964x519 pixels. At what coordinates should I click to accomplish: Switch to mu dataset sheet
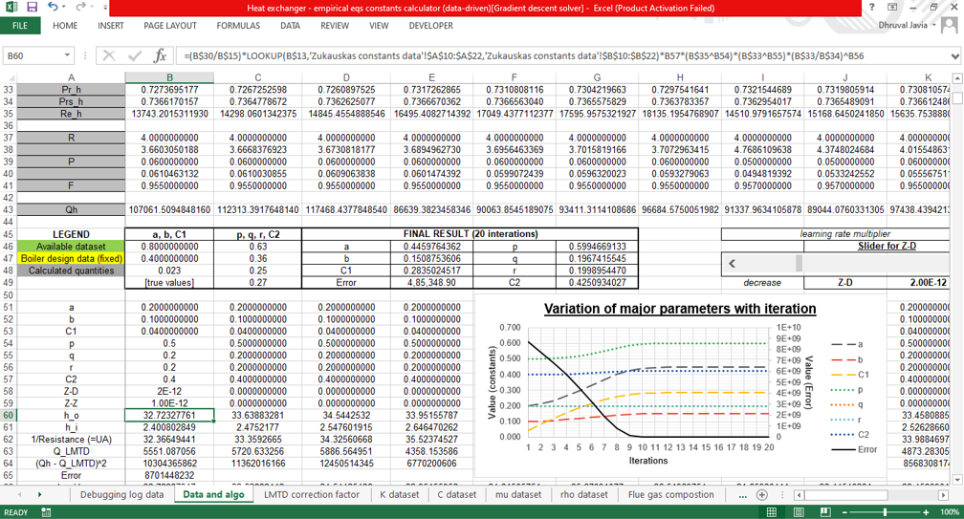518,494
